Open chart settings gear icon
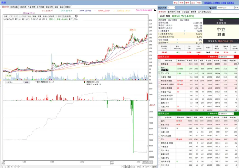The width and height of the screenshot is (239, 168). click(76, 16)
